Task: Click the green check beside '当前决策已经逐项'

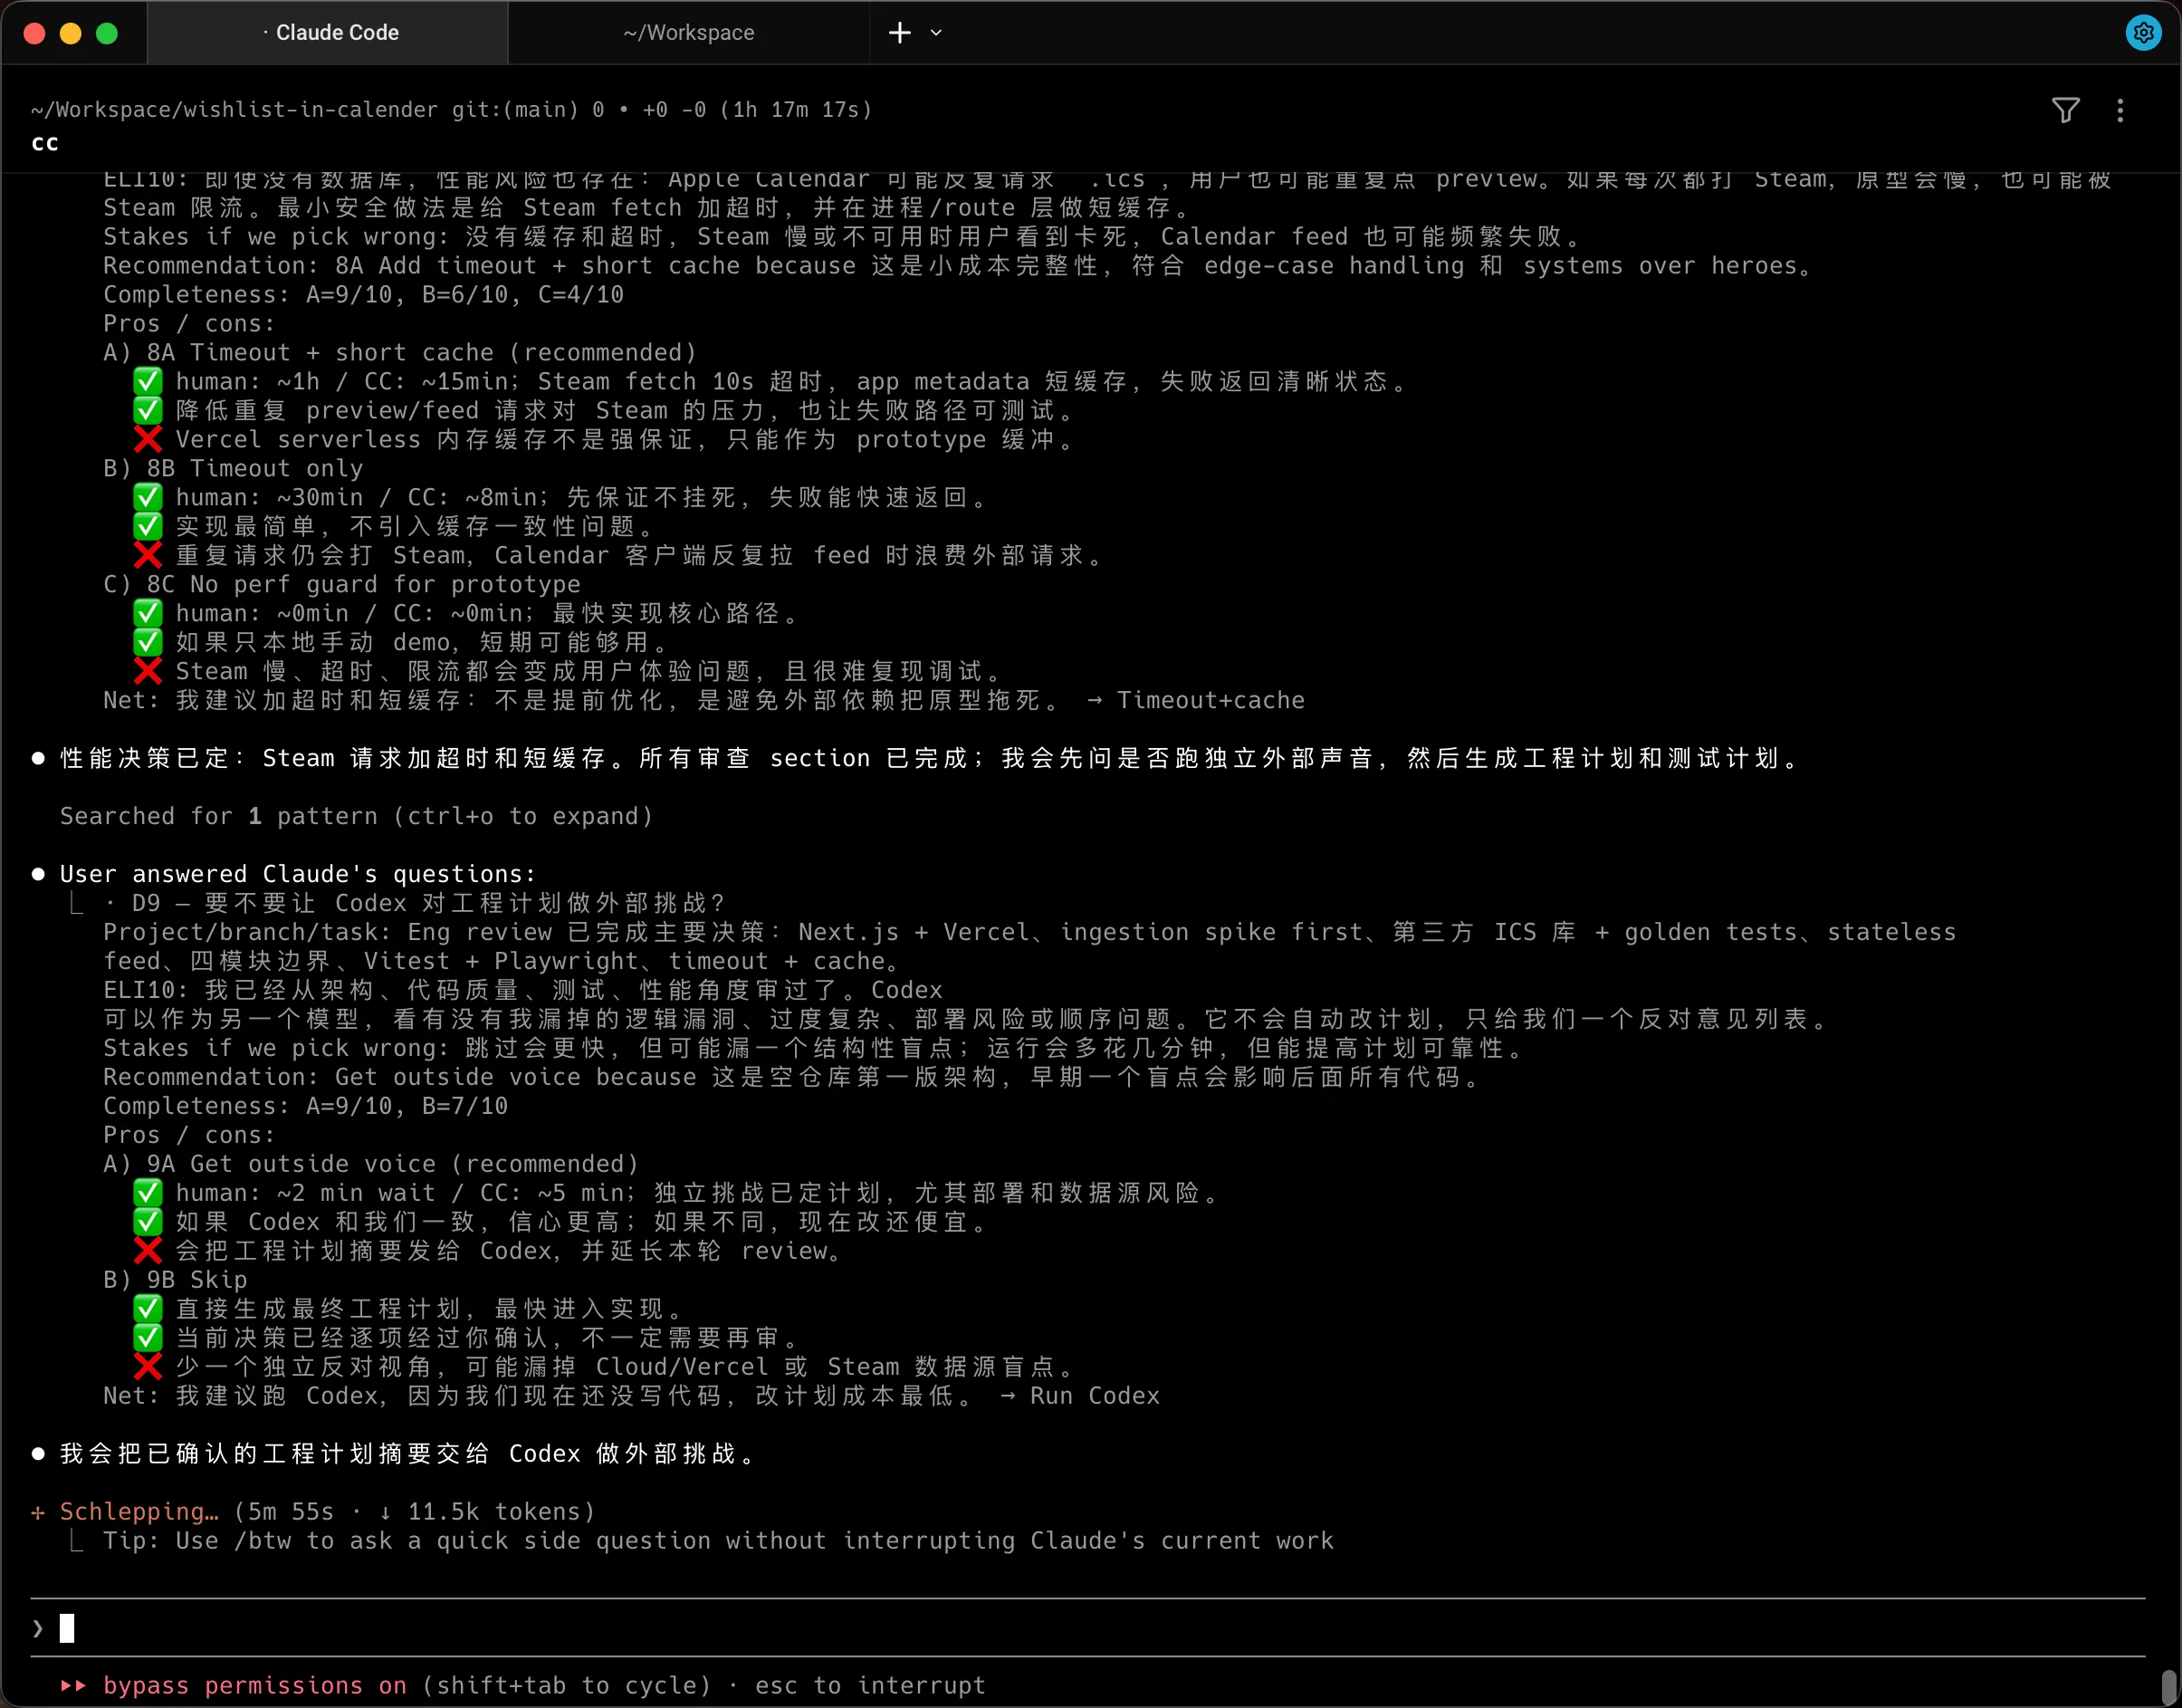Action: [148, 1338]
